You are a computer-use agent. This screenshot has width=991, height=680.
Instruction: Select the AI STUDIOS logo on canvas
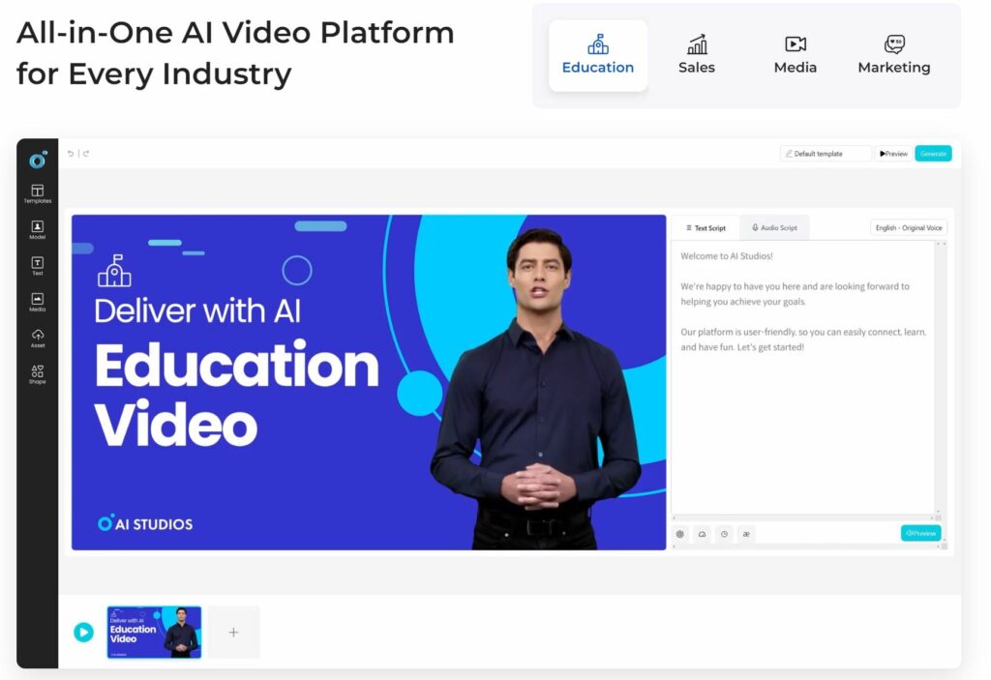tap(145, 523)
